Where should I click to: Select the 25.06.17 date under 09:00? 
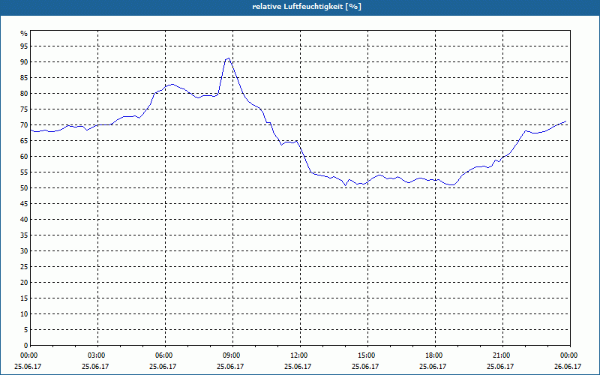(x=230, y=367)
